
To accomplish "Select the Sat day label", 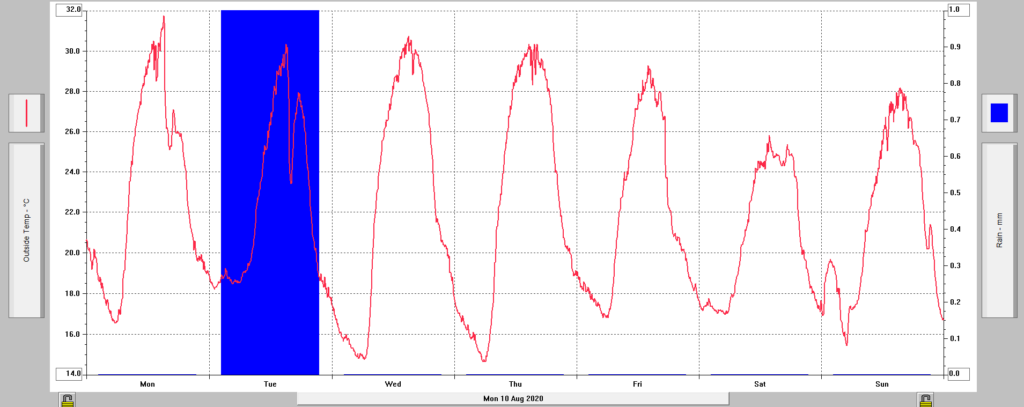I will pyautogui.click(x=760, y=384).
